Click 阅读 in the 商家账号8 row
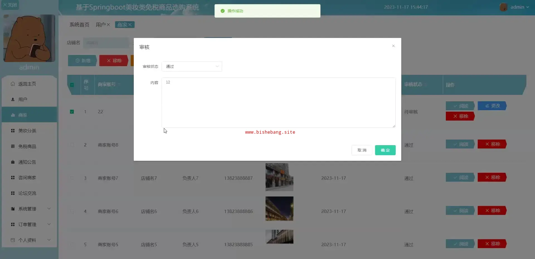This screenshot has width=535, height=259. click(460, 144)
